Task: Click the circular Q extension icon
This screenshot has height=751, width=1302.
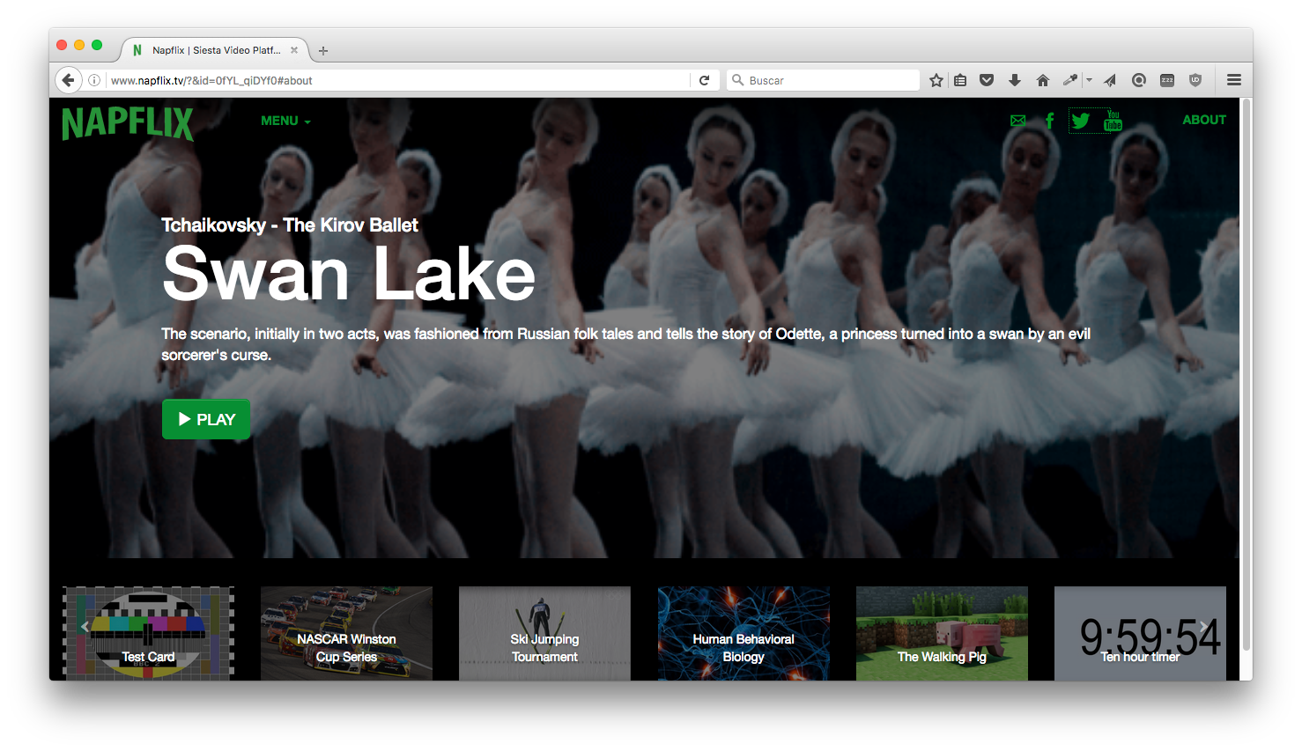Action: [x=1139, y=80]
